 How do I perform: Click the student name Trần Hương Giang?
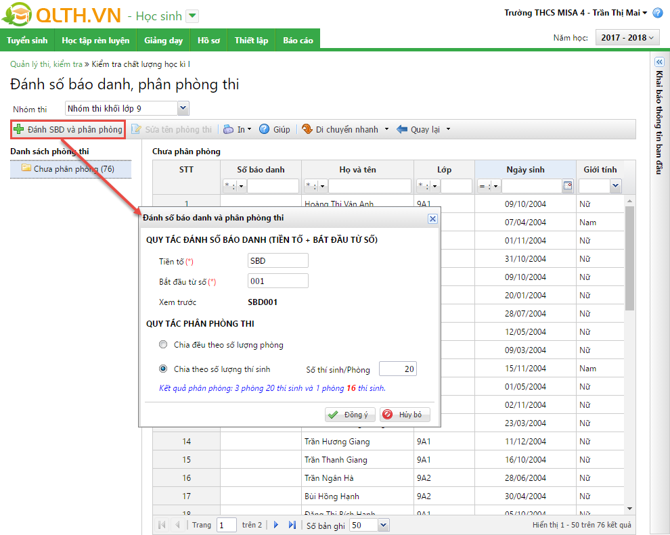tap(337, 441)
